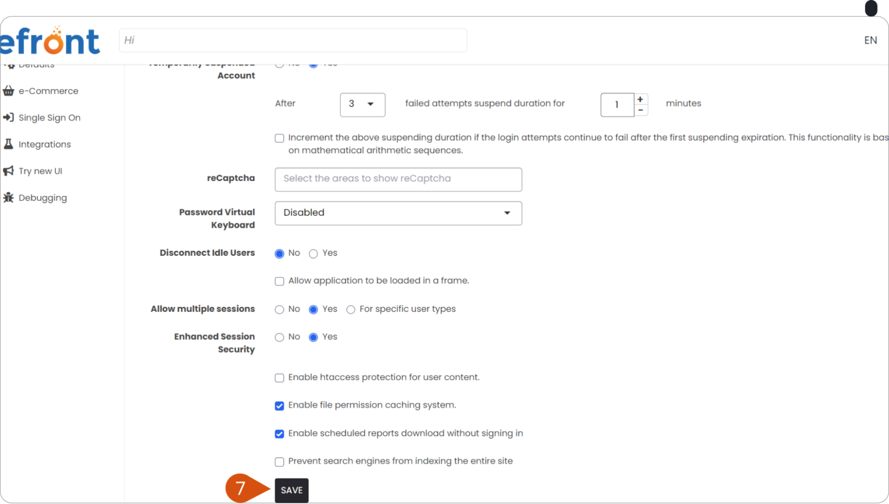Screen dimensions: 889x504
Task: Open the Password Virtual Keyboard dropdown
Action: 398,213
